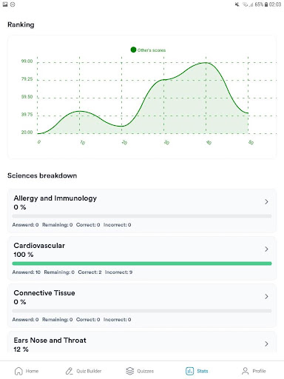The width and height of the screenshot is (284, 379).
Task: Click the Connective Tissue empty progress bar
Action: pyautogui.click(x=142, y=311)
